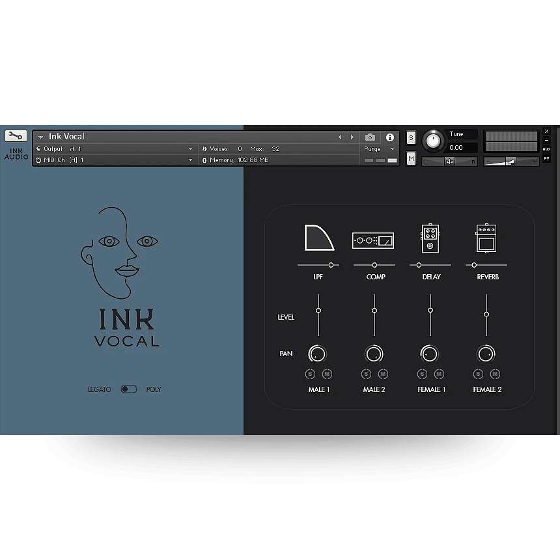Solo the Male 2 voice
The width and height of the screenshot is (560, 560).
tap(366, 374)
